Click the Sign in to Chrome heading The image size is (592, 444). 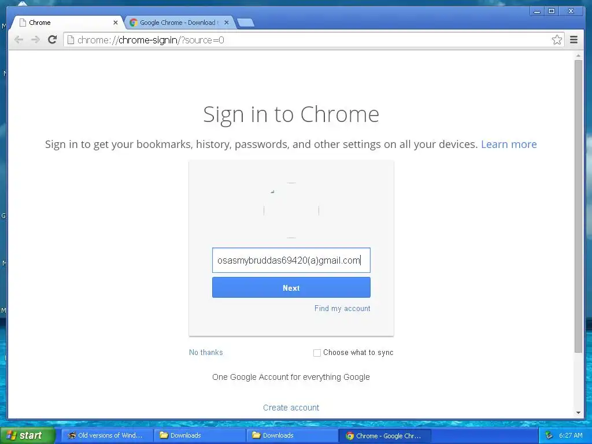point(291,114)
